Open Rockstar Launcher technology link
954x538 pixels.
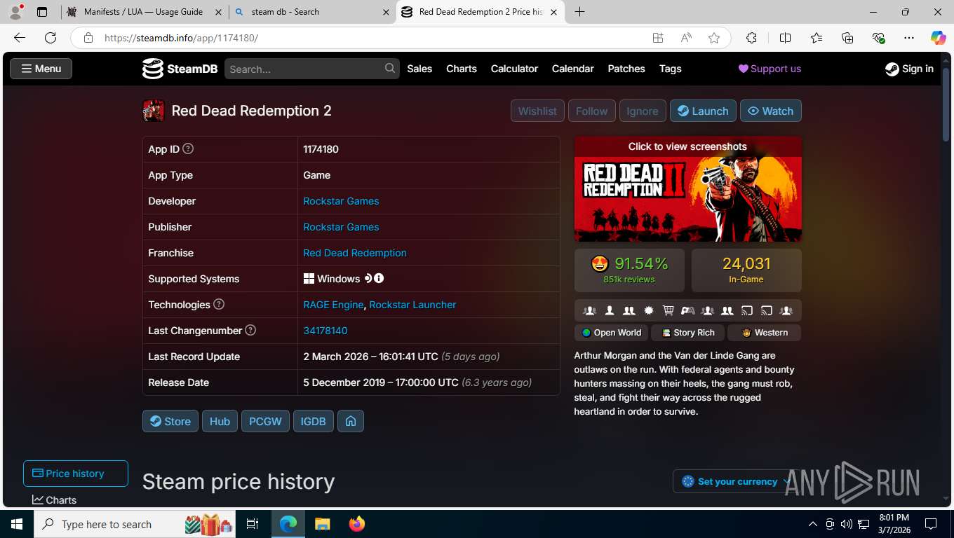click(412, 305)
